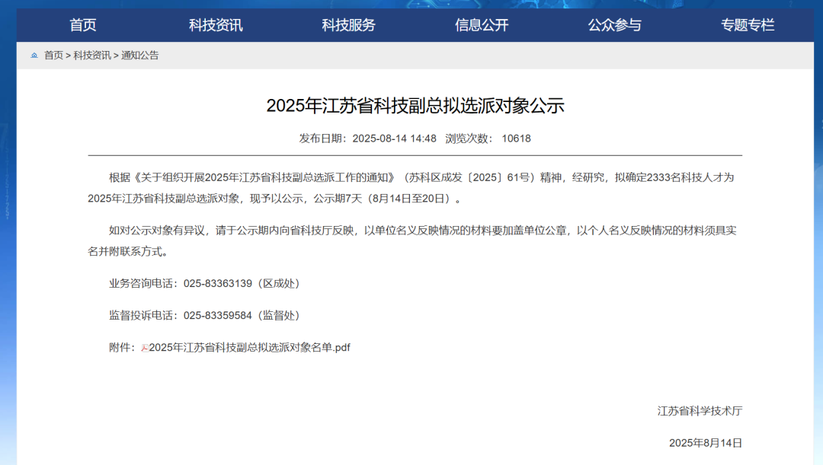The width and height of the screenshot is (823, 465).
Task: Click the 监督投诉电话 number 025-83359584
Action: [217, 316]
